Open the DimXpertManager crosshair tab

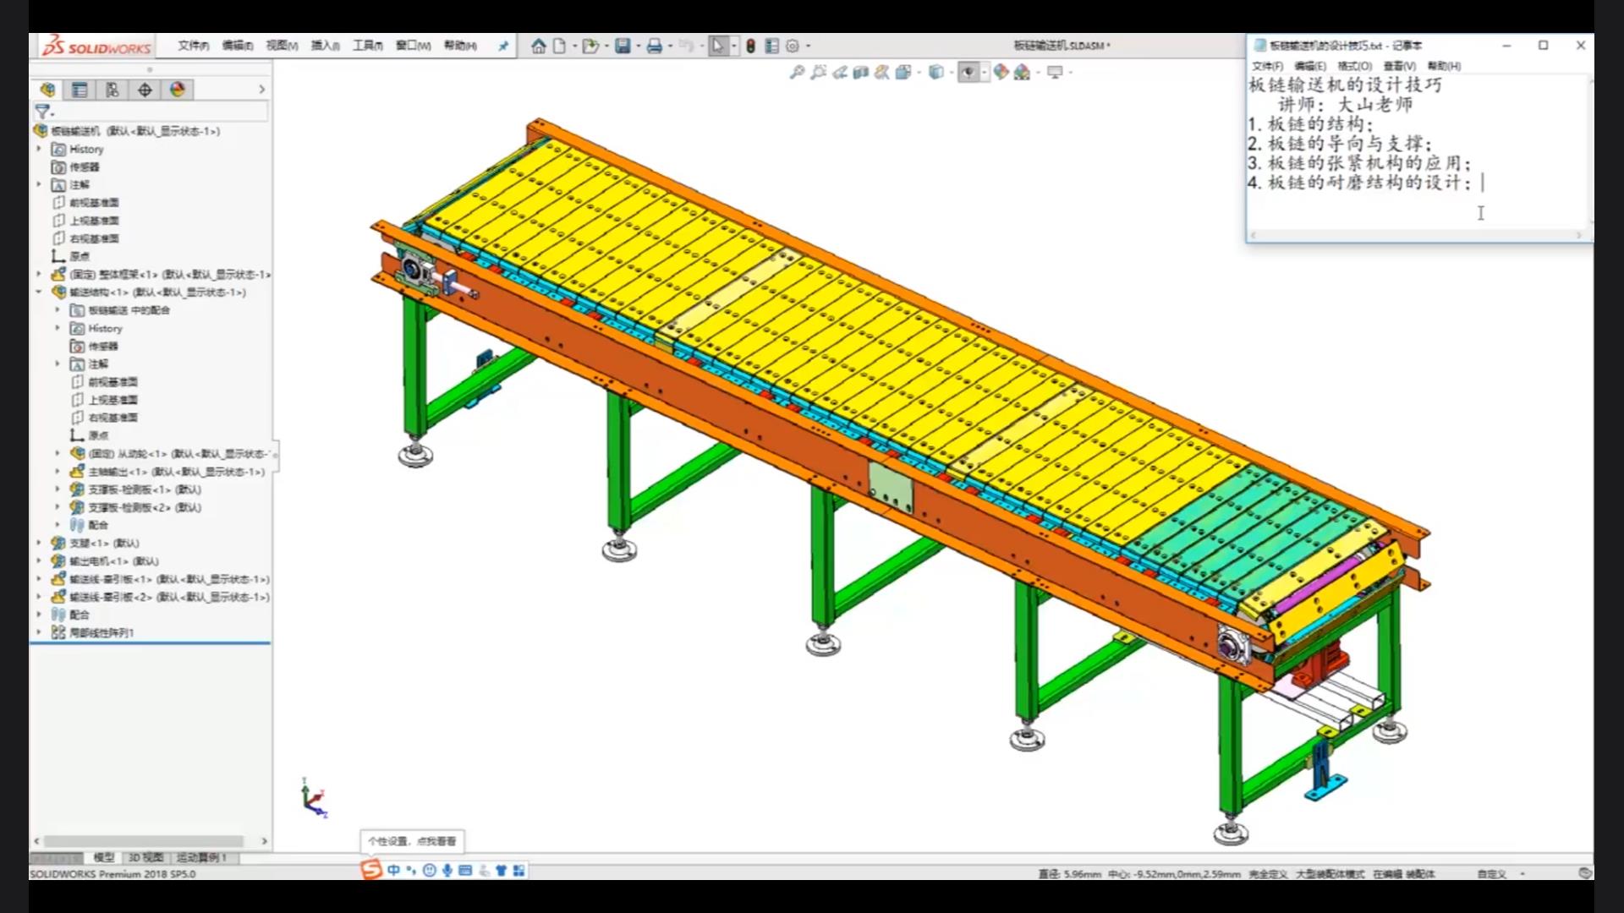pyautogui.click(x=145, y=90)
